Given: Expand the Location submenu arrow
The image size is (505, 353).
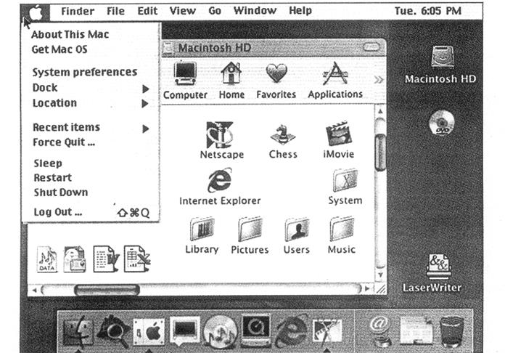Looking at the screenshot, I should point(145,103).
